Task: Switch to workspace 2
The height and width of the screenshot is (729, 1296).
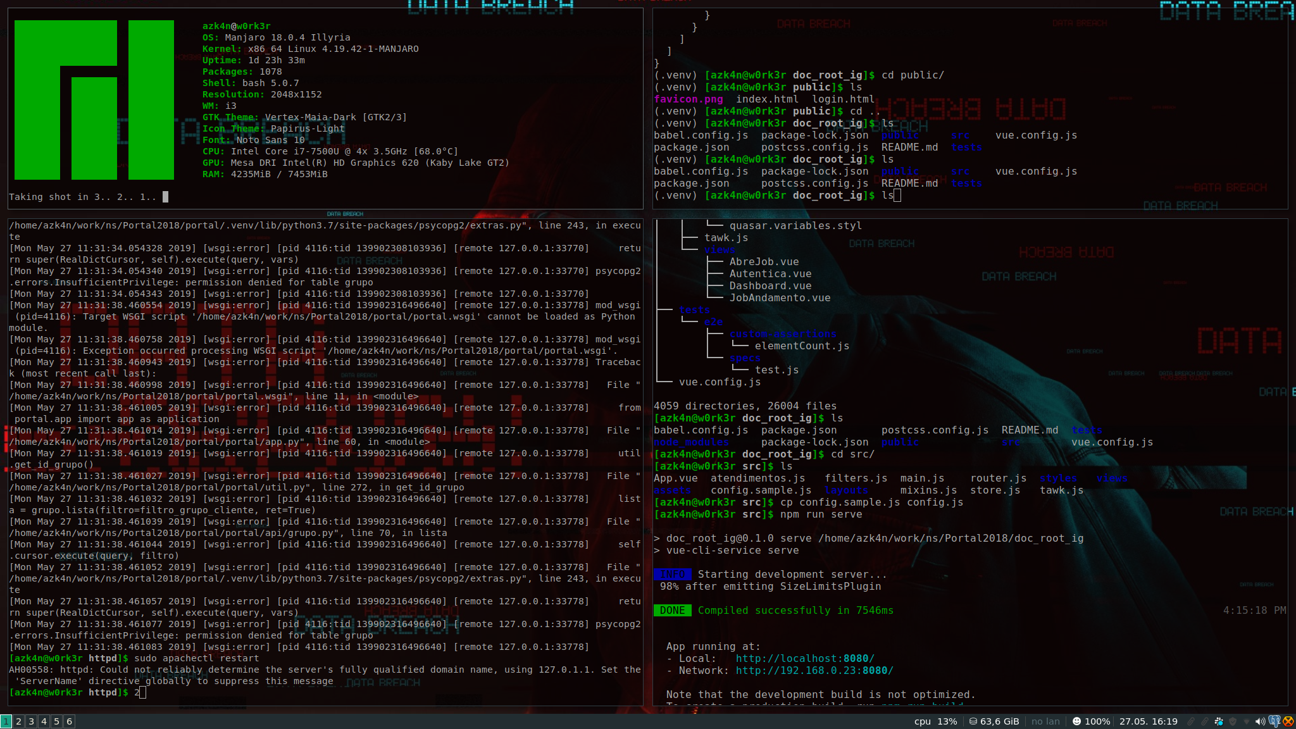Action: [x=19, y=721]
